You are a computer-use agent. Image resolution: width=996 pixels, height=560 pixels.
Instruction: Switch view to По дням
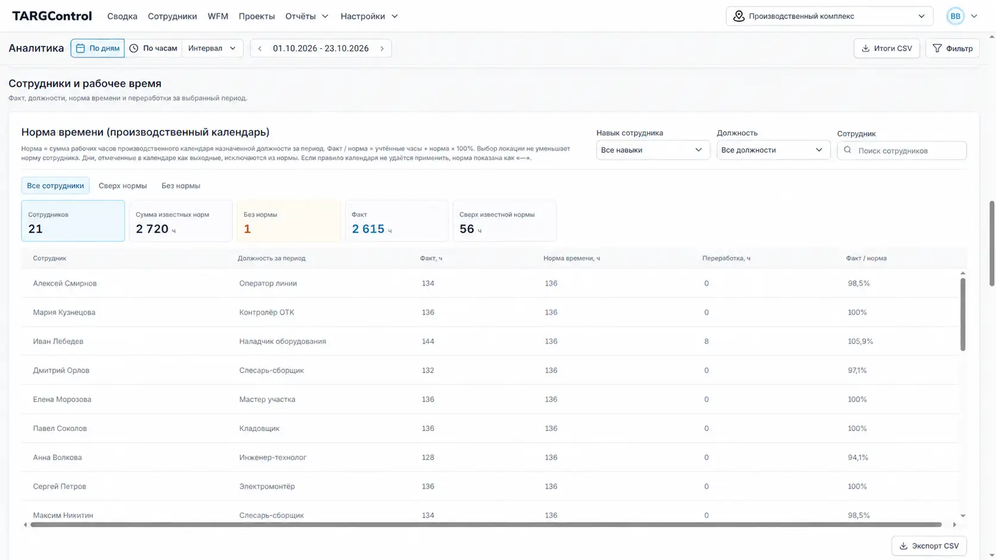click(98, 48)
